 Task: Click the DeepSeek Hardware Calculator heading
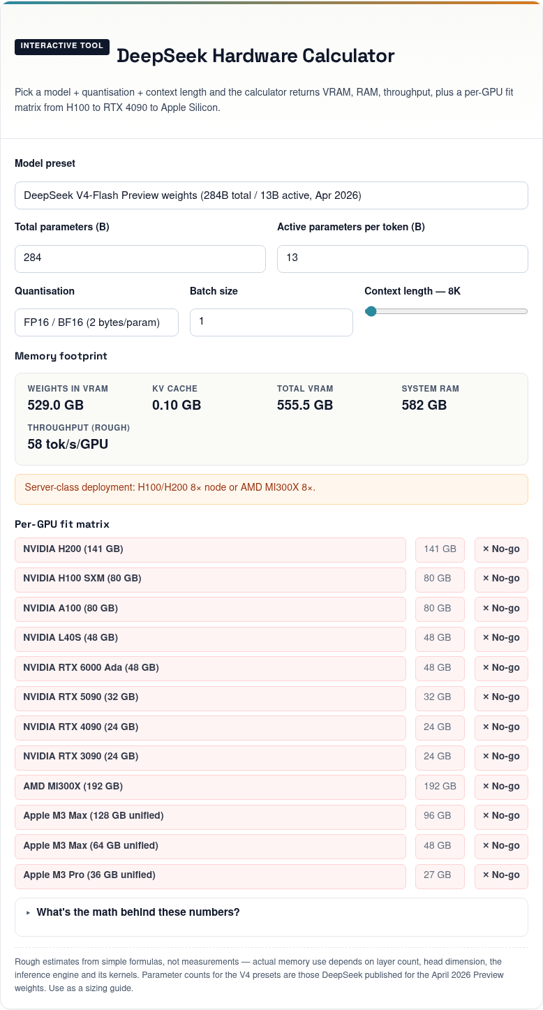click(255, 56)
